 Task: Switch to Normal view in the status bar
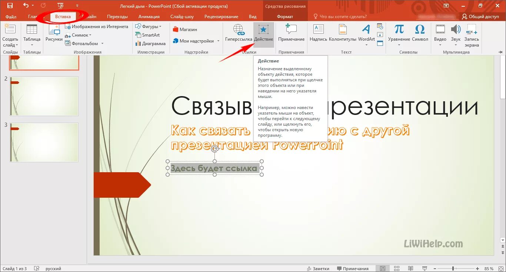point(383,269)
